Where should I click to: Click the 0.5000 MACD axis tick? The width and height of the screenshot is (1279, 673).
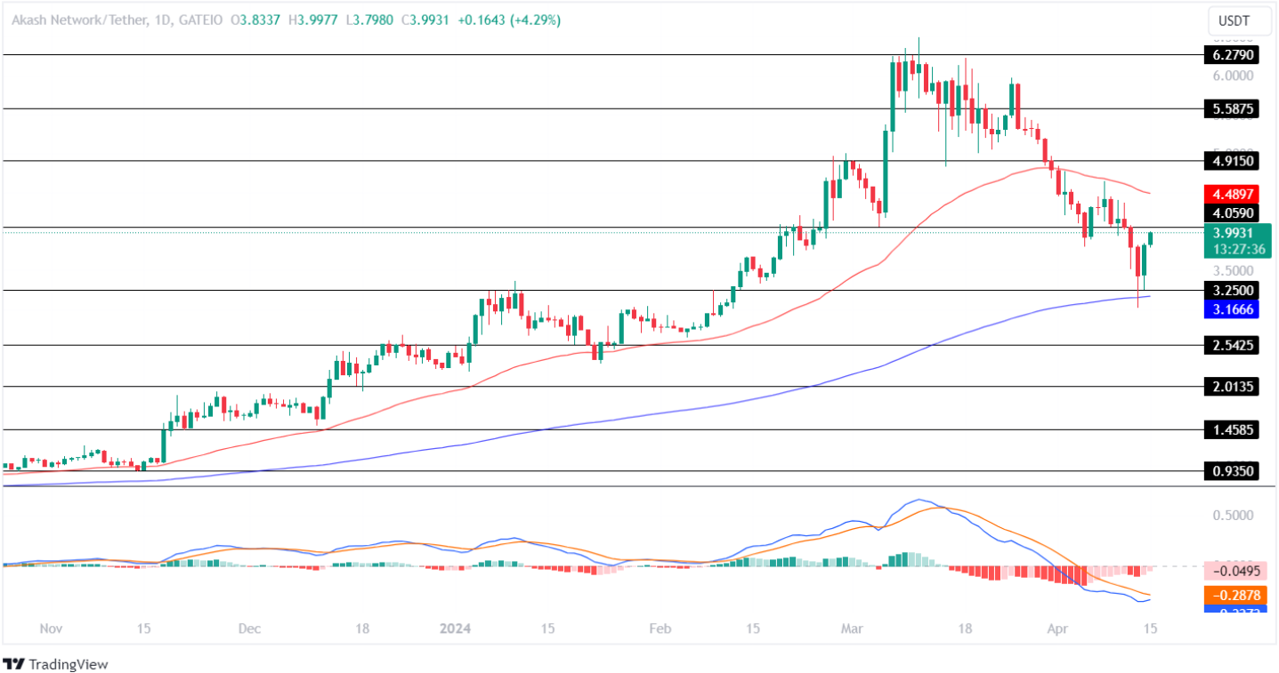(1233, 516)
